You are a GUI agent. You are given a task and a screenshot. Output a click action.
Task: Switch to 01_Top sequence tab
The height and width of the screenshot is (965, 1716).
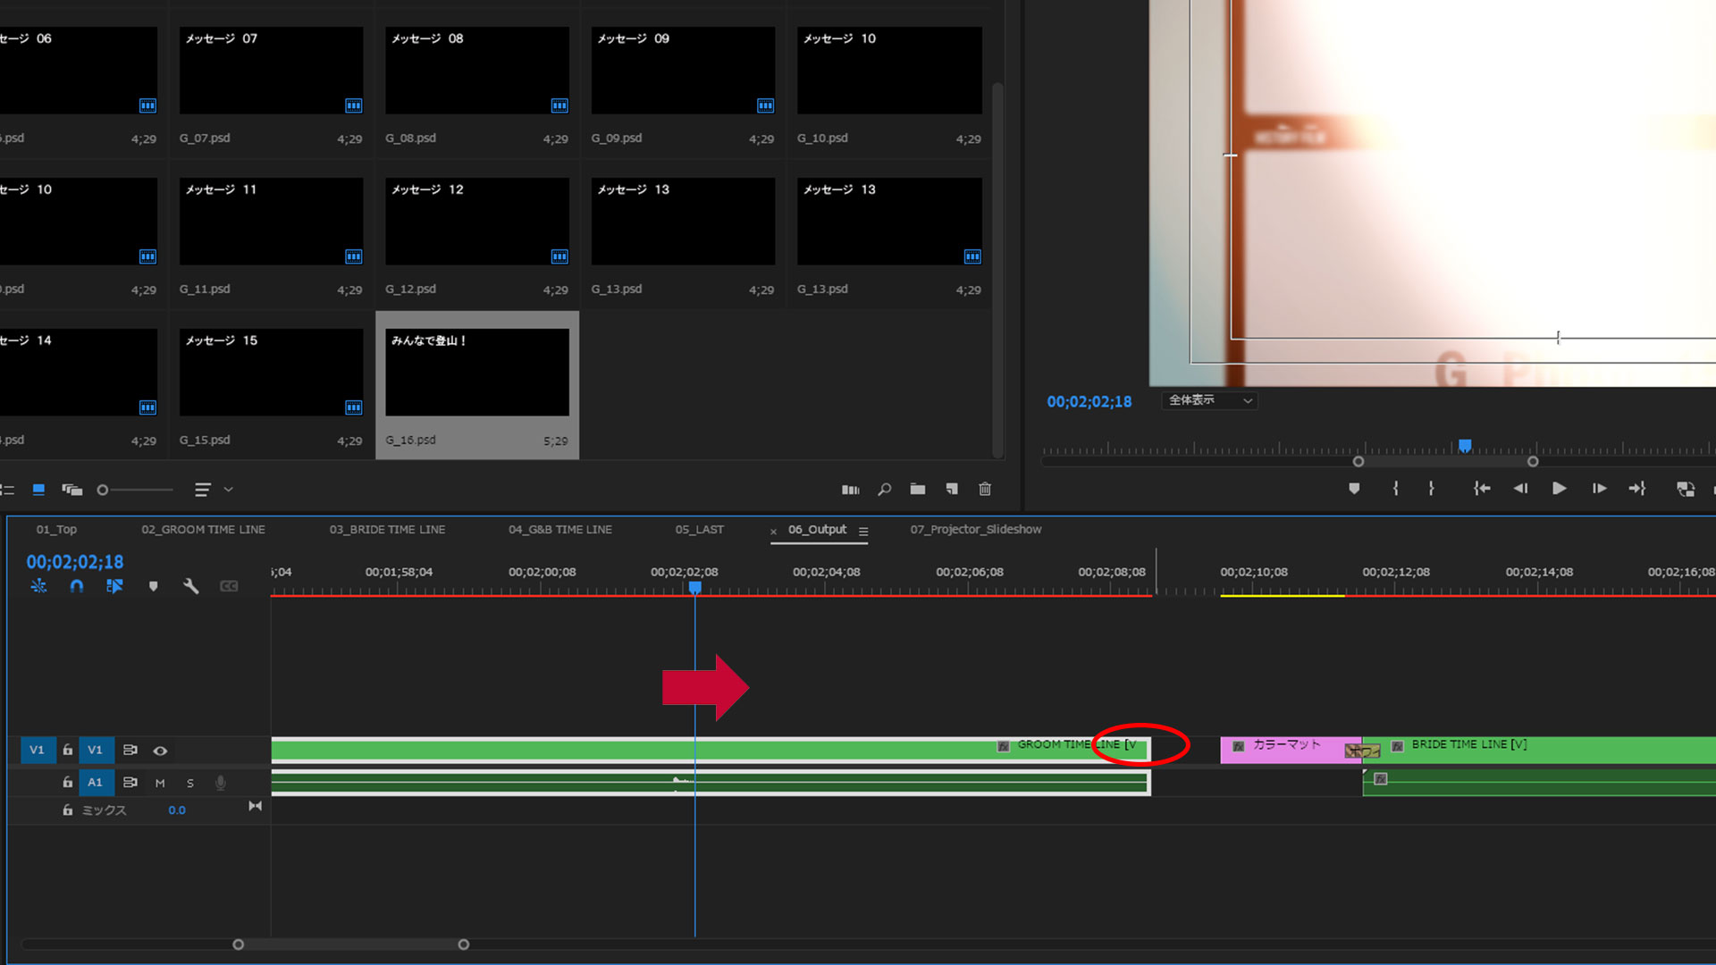click(56, 530)
